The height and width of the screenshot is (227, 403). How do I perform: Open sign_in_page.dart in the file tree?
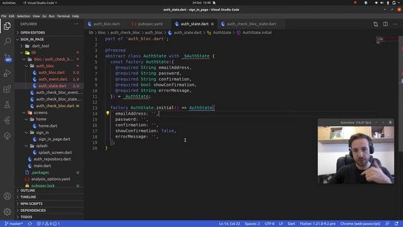click(50, 139)
